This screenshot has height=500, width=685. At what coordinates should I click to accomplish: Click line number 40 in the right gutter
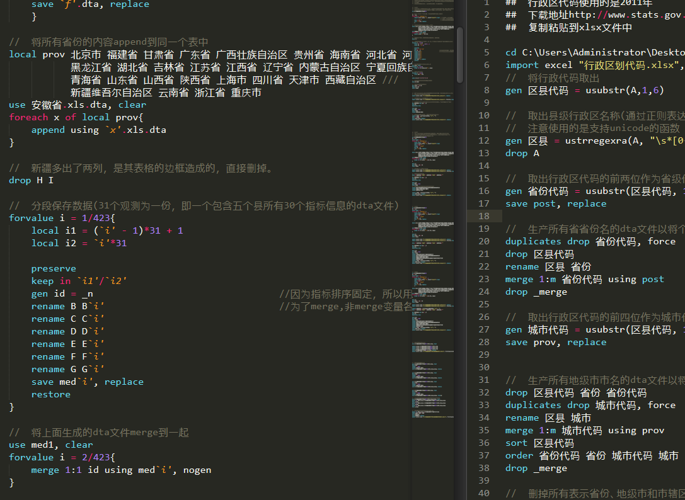[483, 493]
